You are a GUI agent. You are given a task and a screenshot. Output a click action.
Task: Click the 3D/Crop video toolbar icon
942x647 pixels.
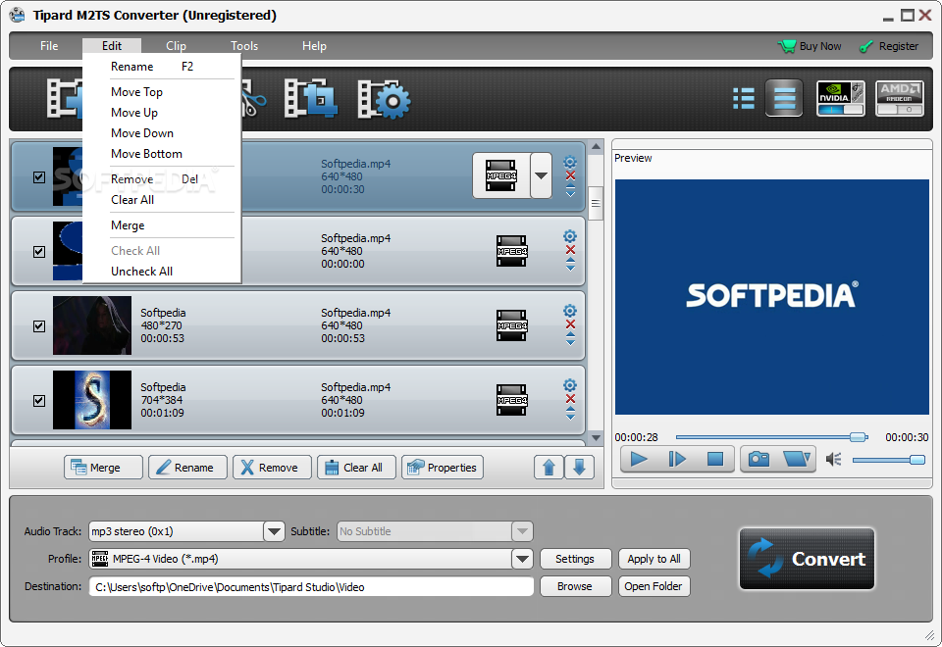pos(311,98)
